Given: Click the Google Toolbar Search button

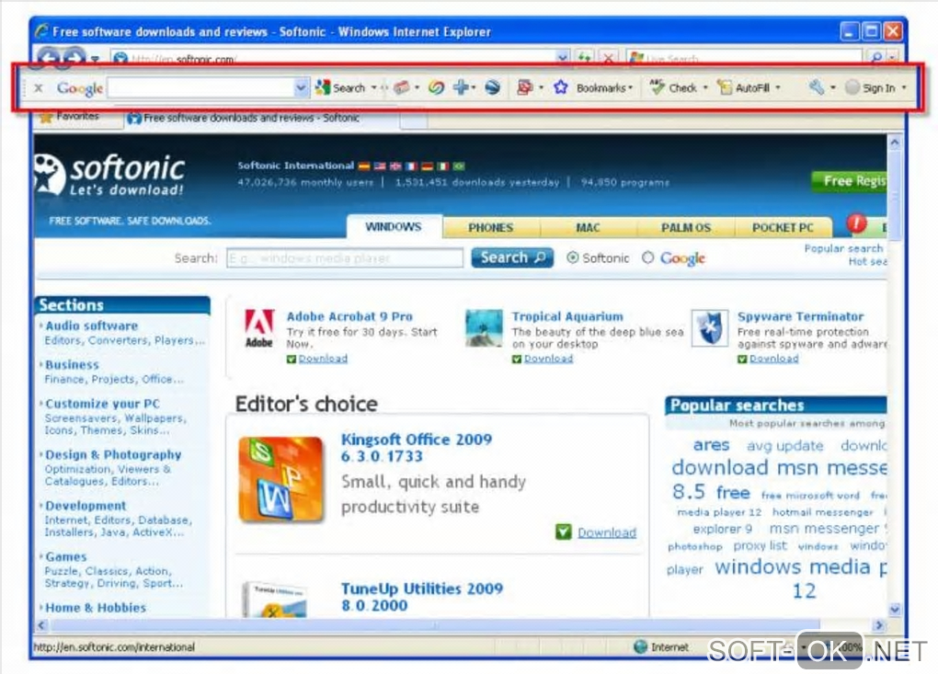Looking at the screenshot, I should 341,88.
